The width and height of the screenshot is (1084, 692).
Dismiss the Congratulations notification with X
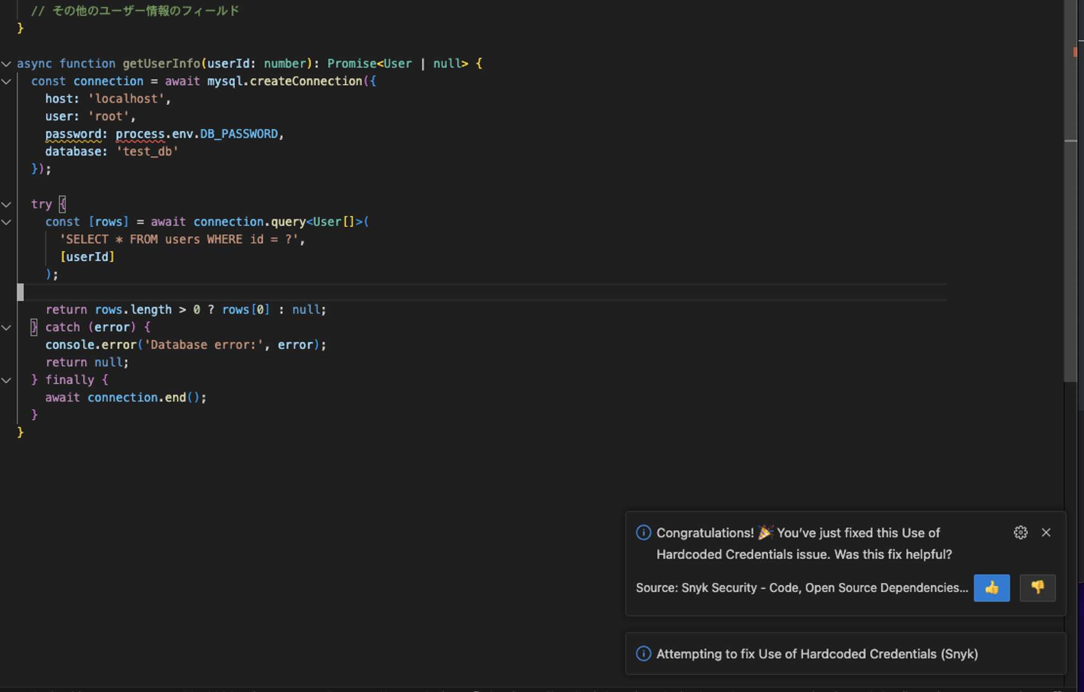tap(1046, 533)
